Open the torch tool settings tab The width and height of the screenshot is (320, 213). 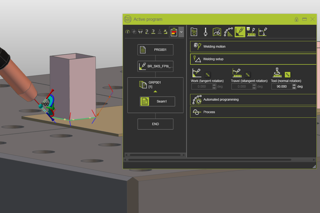[x=206, y=32]
